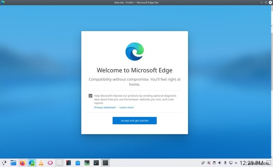The width and height of the screenshot is (273, 167).
Task: Launch VLC media player from the taskbar
Action: coord(41,163)
